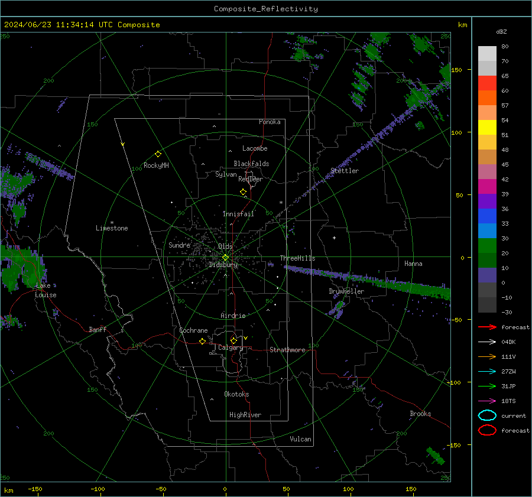Click the purple 39-36 dBZ legend swatch
The height and width of the screenshot is (497, 532).
pyautogui.click(x=487, y=201)
